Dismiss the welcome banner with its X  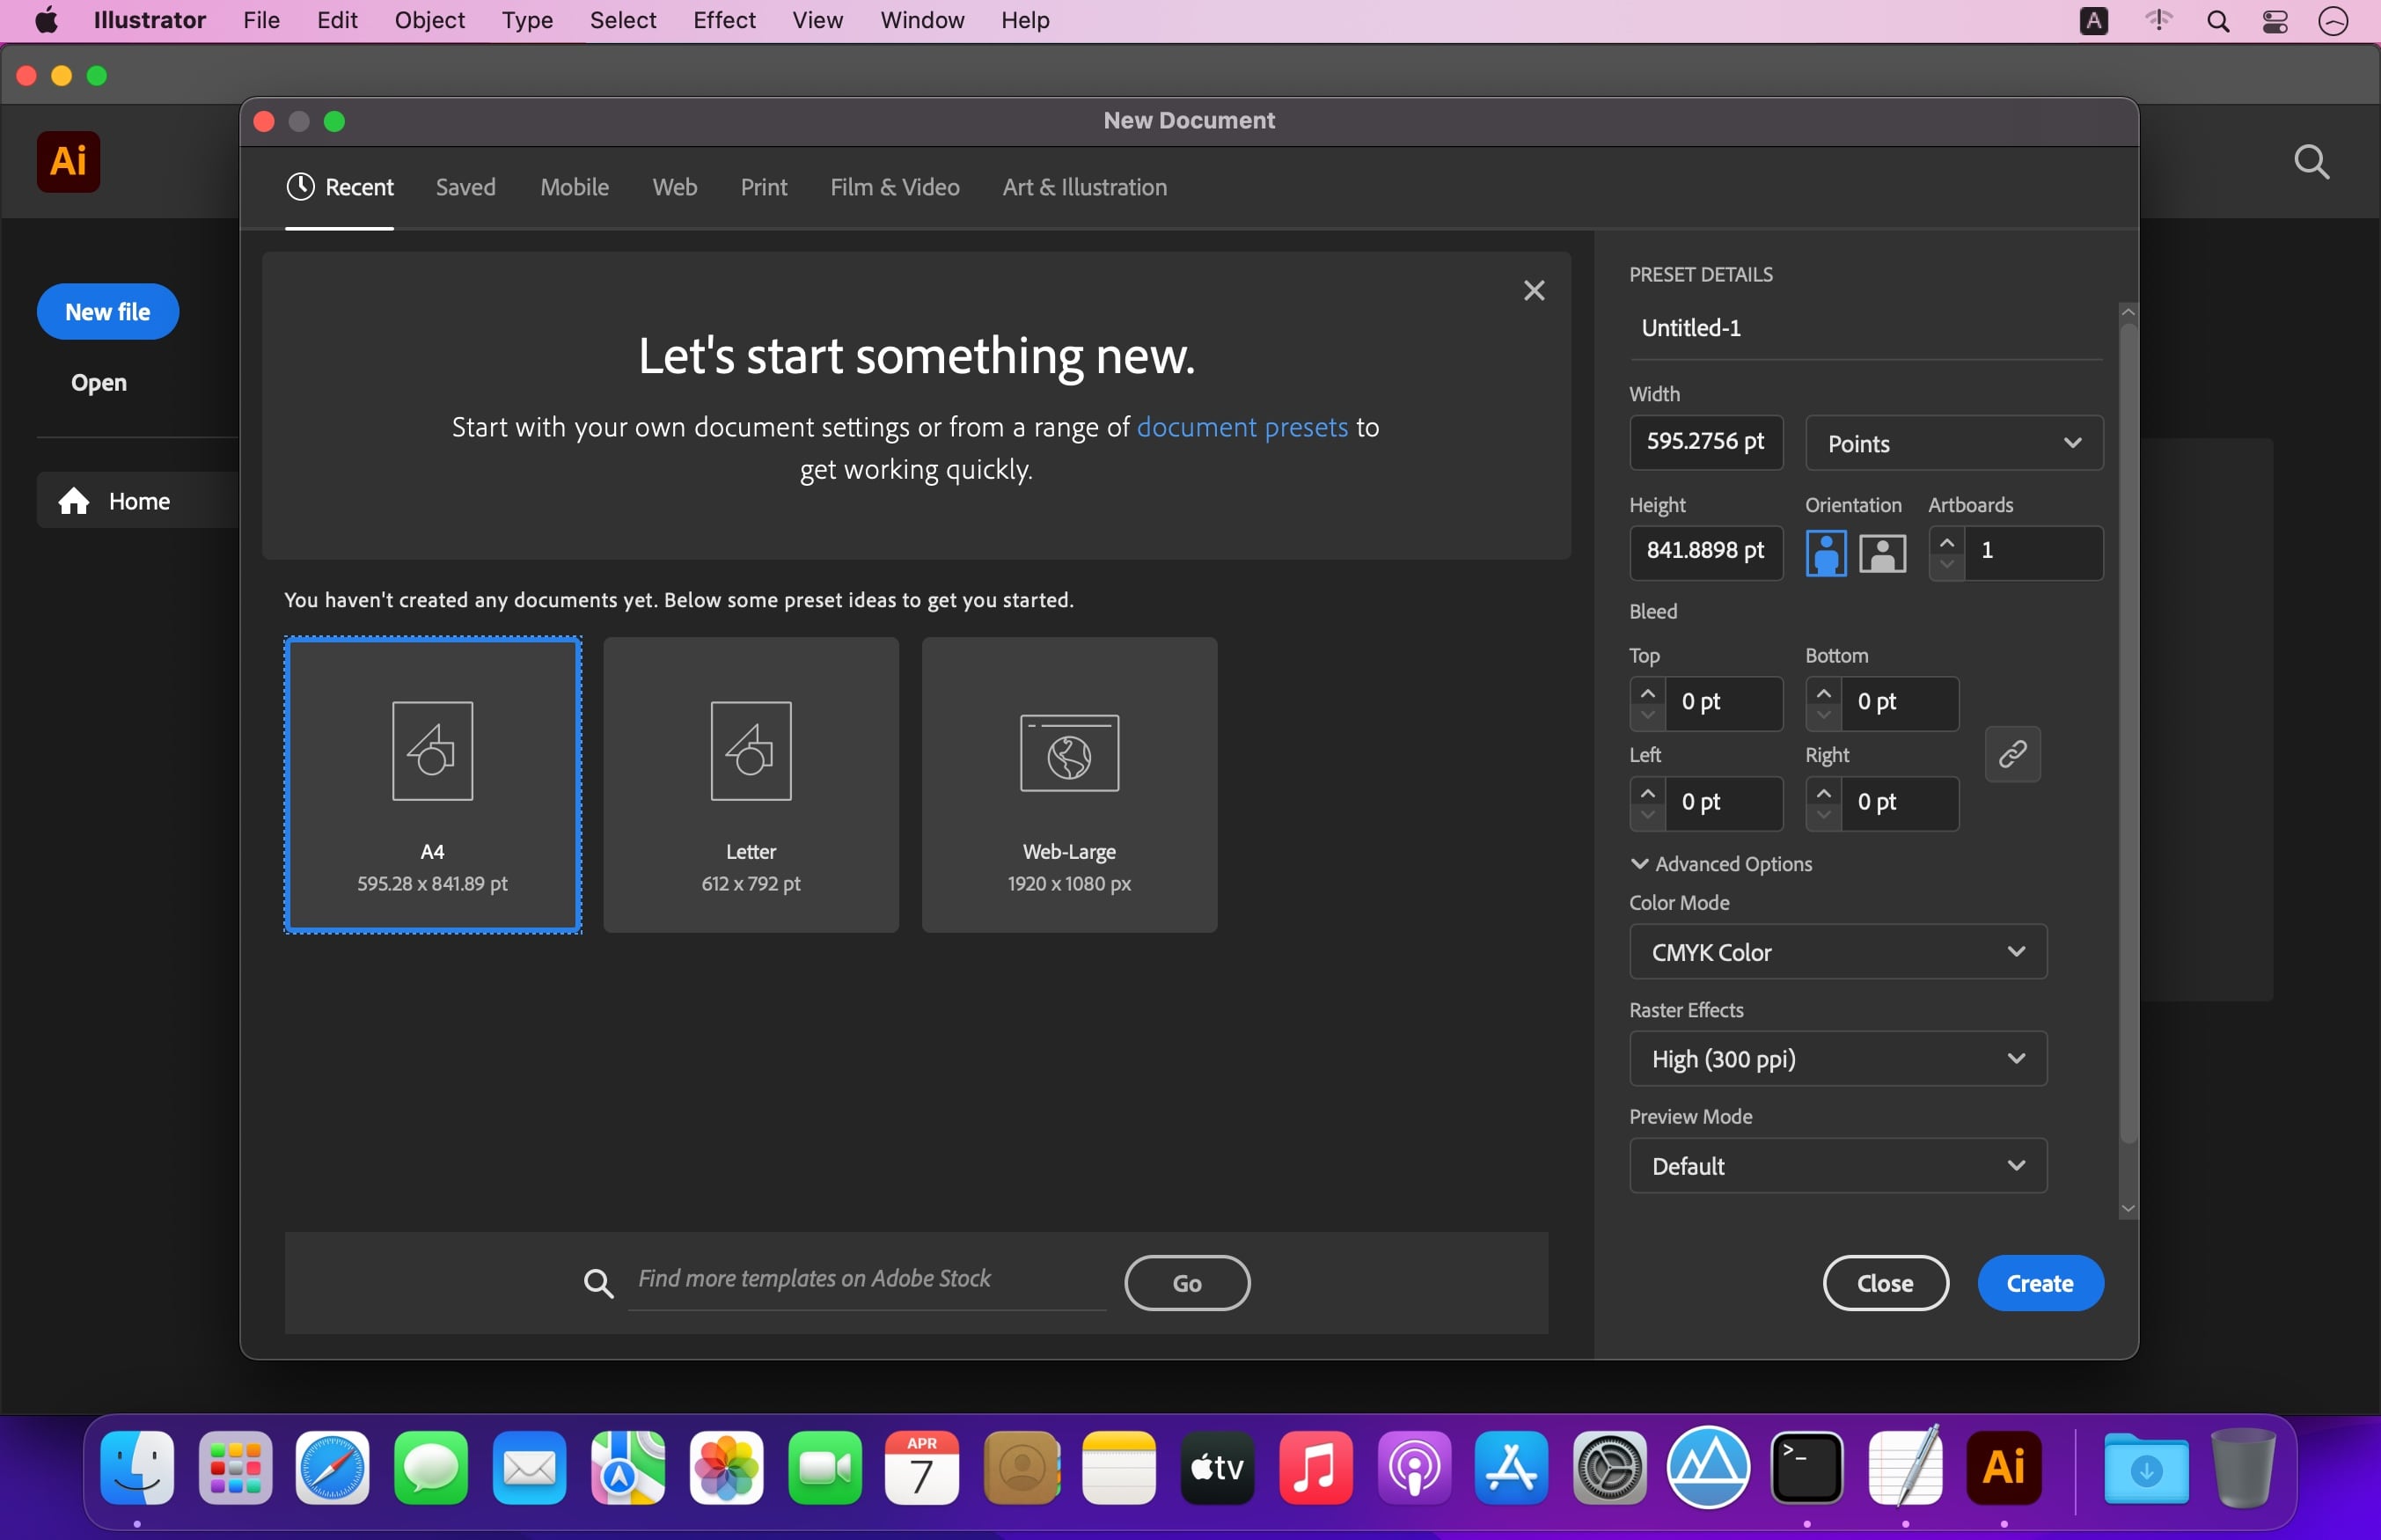pos(1534,291)
